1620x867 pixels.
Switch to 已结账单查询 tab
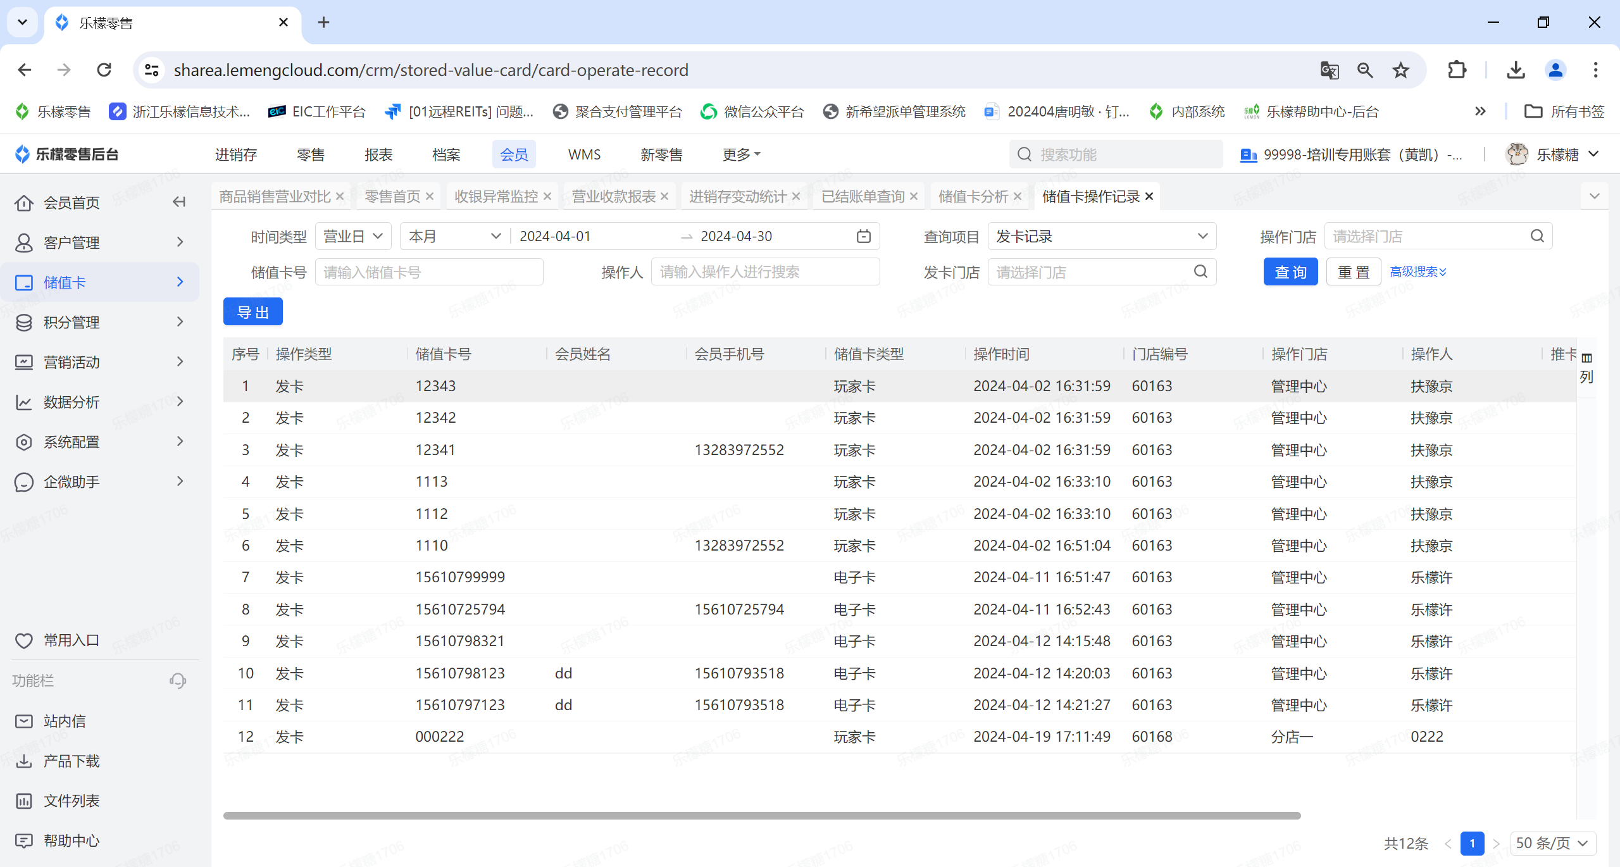(x=863, y=196)
